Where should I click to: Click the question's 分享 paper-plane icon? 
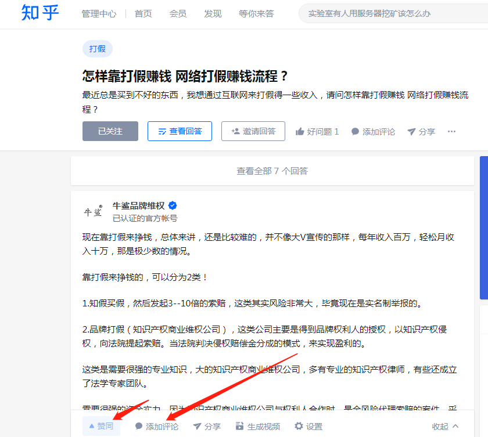[x=411, y=132]
